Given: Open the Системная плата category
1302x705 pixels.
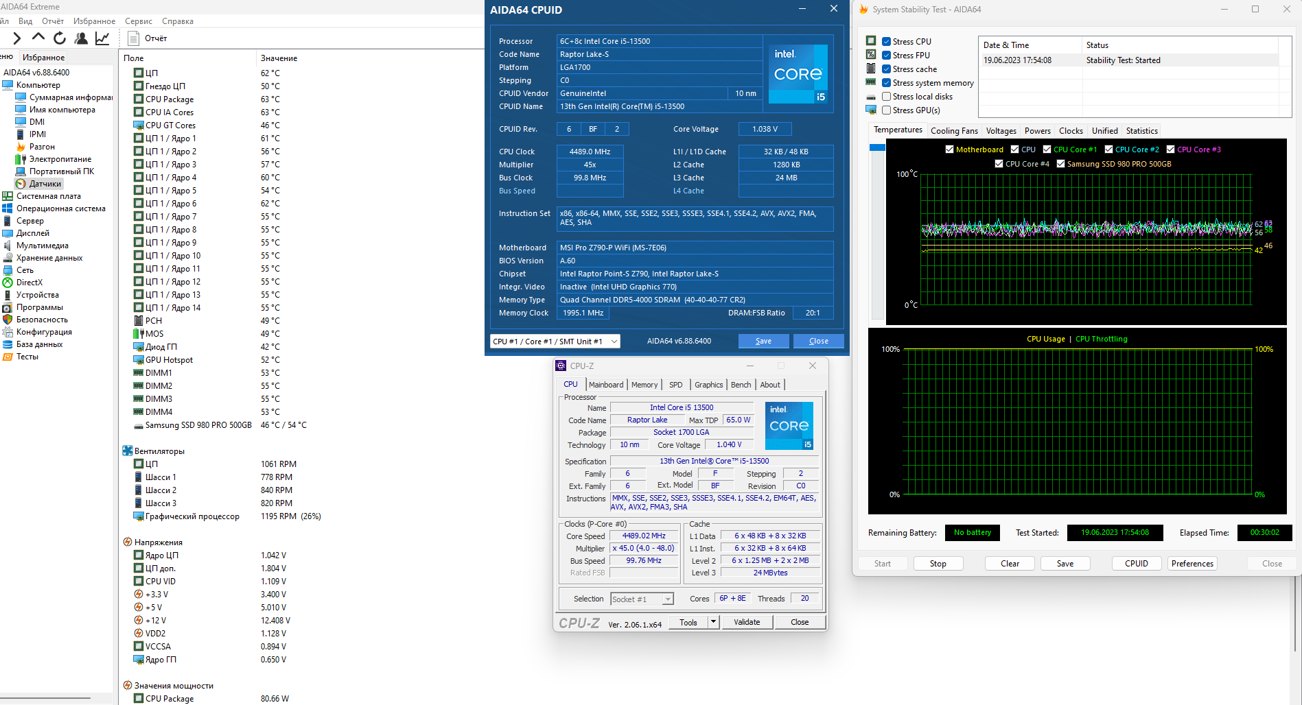Looking at the screenshot, I should [x=49, y=196].
